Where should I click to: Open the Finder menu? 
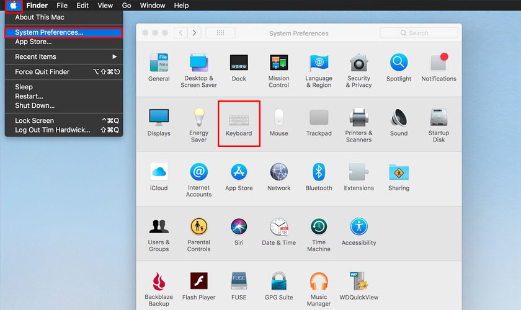[37, 6]
